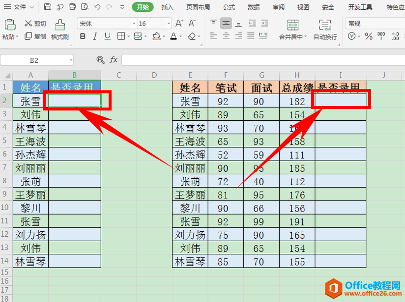The height and width of the screenshot is (302, 405).
Task: Increase decimal places icon
Action: pyautogui.click(x=395, y=36)
